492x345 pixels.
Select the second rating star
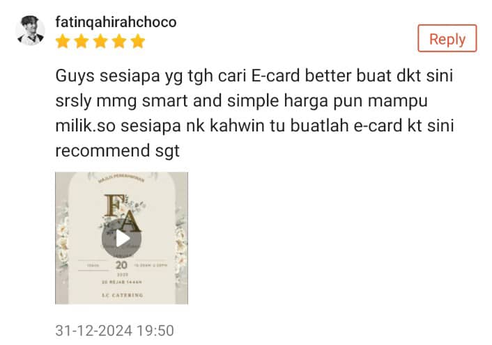click(x=82, y=41)
